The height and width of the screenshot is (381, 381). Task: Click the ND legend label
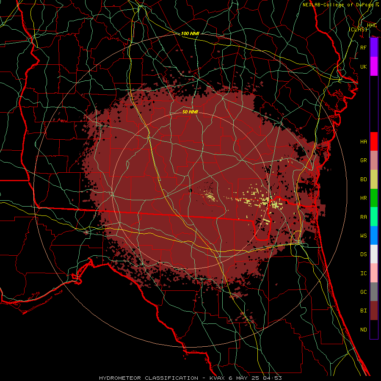click(363, 330)
